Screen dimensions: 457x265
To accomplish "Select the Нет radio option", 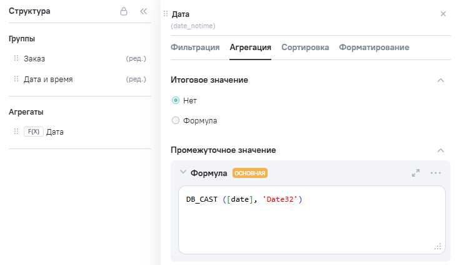I will click(176, 100).
